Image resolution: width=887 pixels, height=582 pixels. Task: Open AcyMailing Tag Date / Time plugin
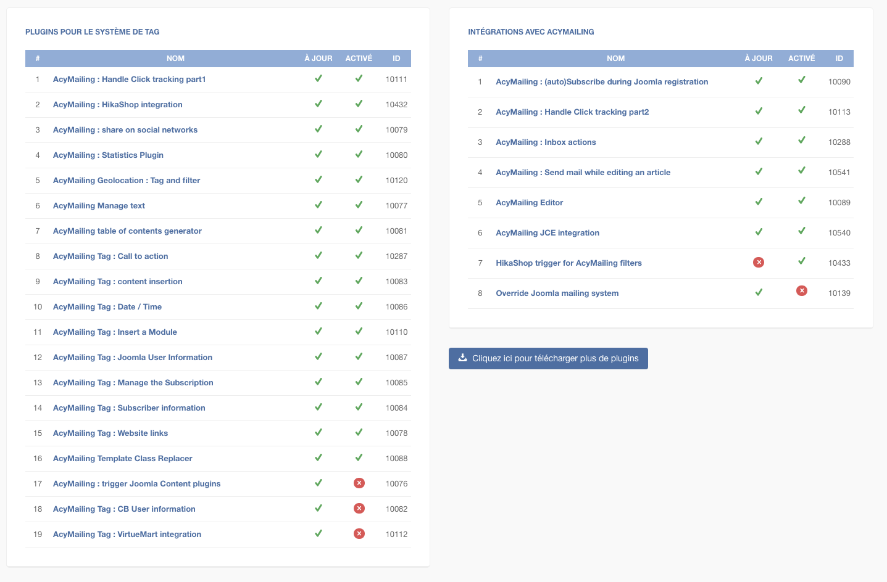tap(107, 307)
